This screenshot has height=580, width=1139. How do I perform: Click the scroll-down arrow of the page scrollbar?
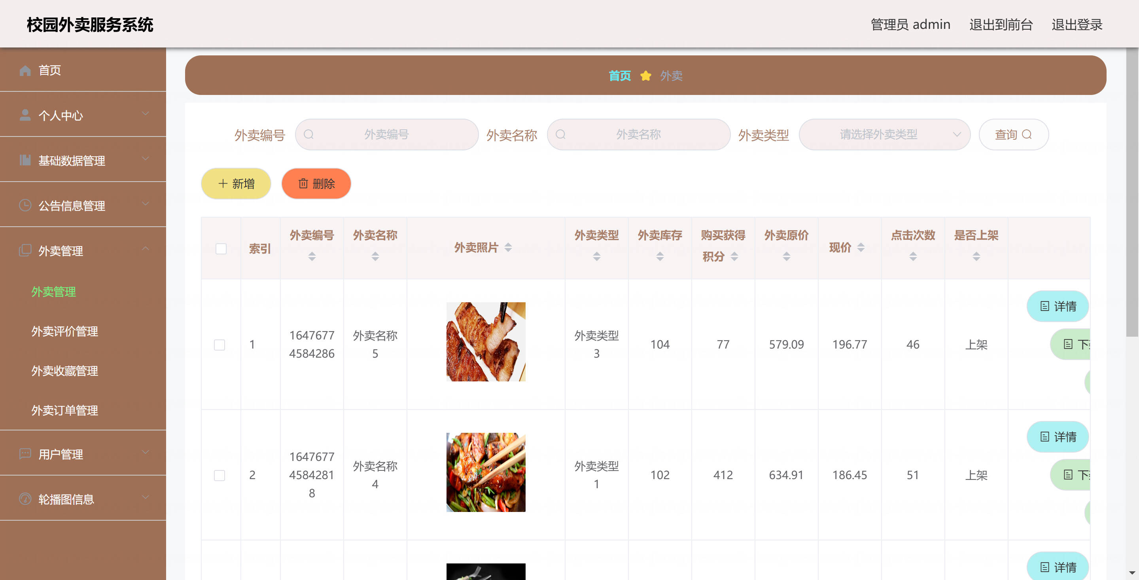tap(1132, 573)
